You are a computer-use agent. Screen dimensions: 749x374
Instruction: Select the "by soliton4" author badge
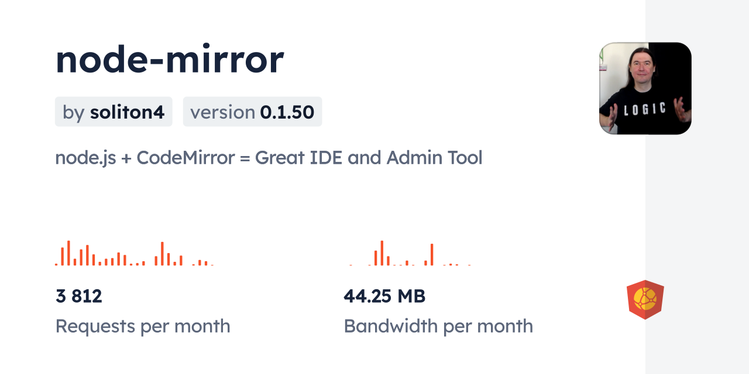114,112
